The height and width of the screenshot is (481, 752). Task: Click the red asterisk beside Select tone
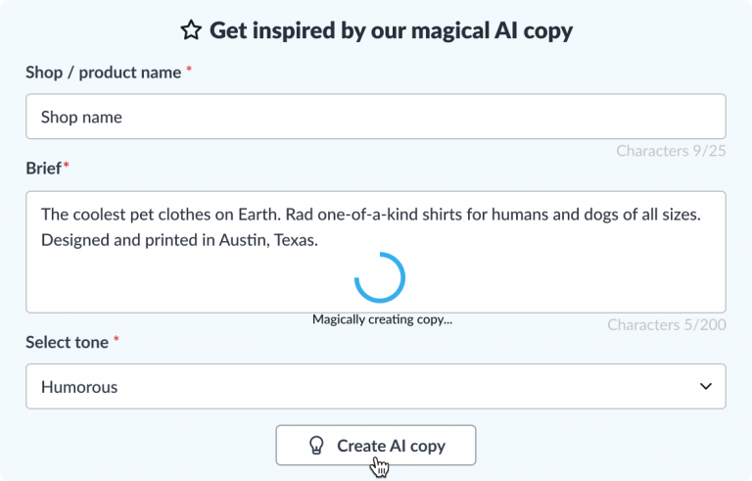pos(117,339)
